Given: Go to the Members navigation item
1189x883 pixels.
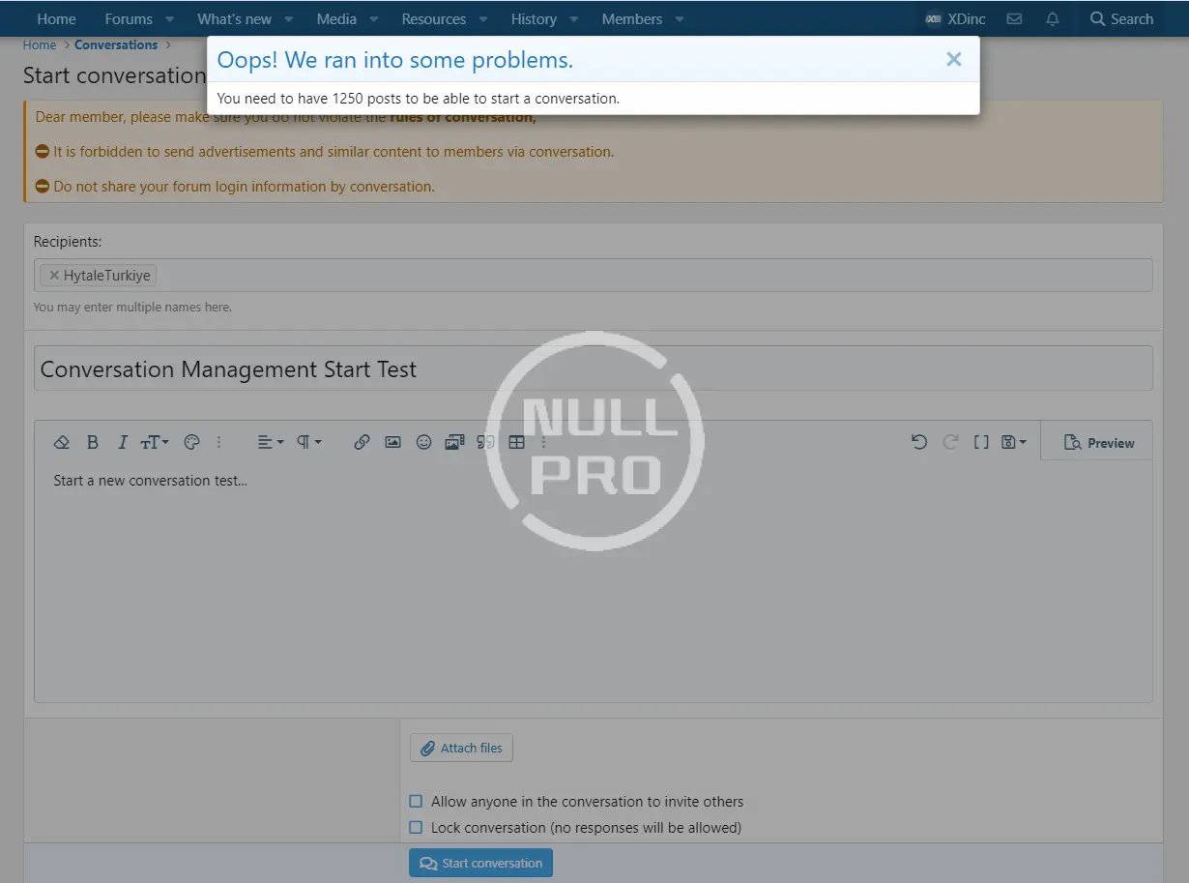Looking at the screenshot, I should click(631, 19).
